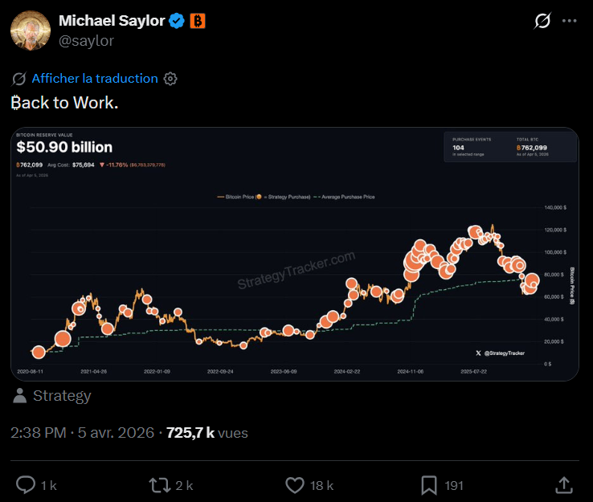Open the Bitcoin reserve chart image

pyautogui.click(x=295, y=254)
